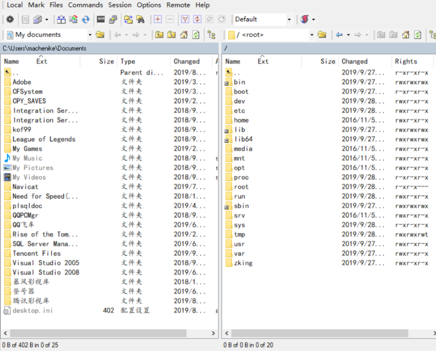Screen dimensions: 436x351
Task: Expand the / <root> remote path dropdown
Action: coord(312,35)
